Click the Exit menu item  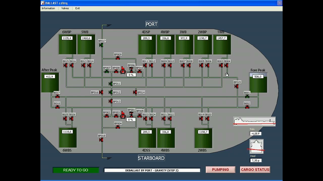77,8
